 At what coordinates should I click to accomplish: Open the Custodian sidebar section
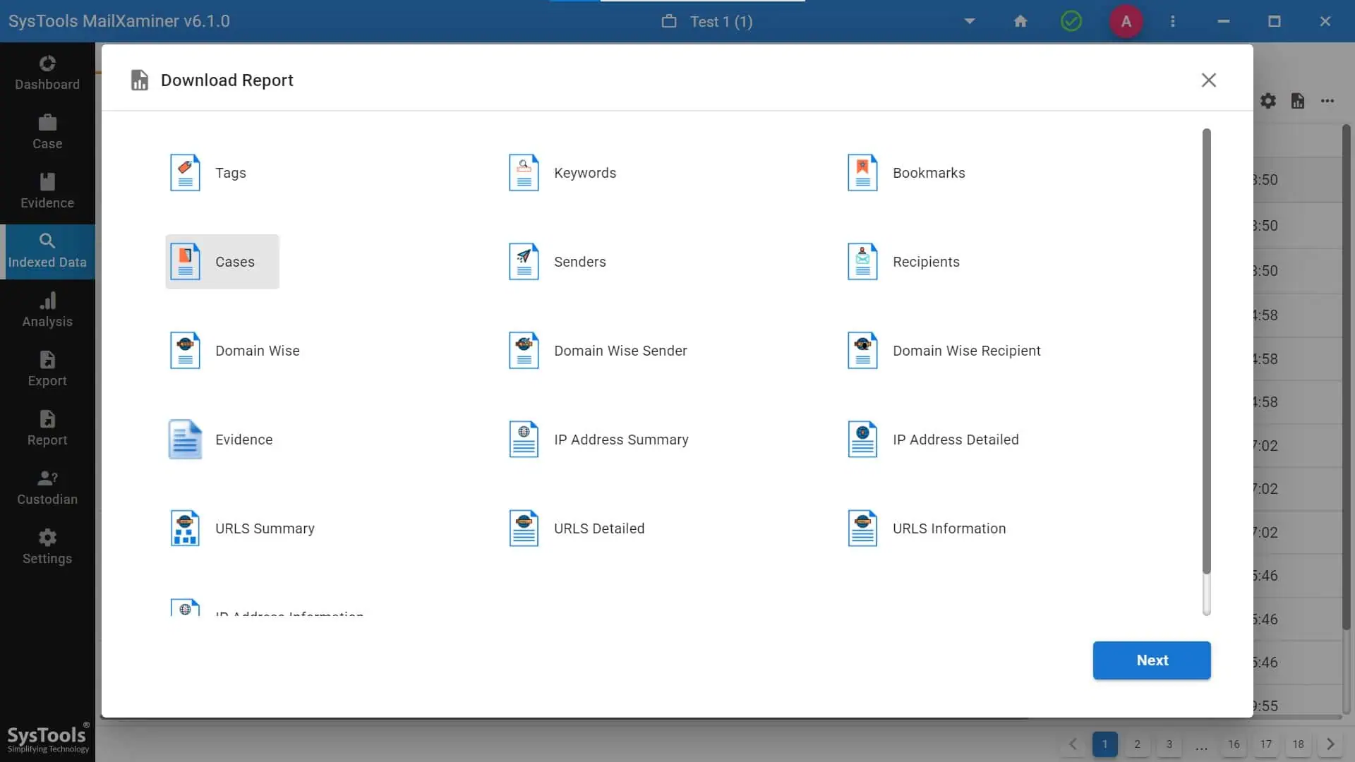coord(47,488)
